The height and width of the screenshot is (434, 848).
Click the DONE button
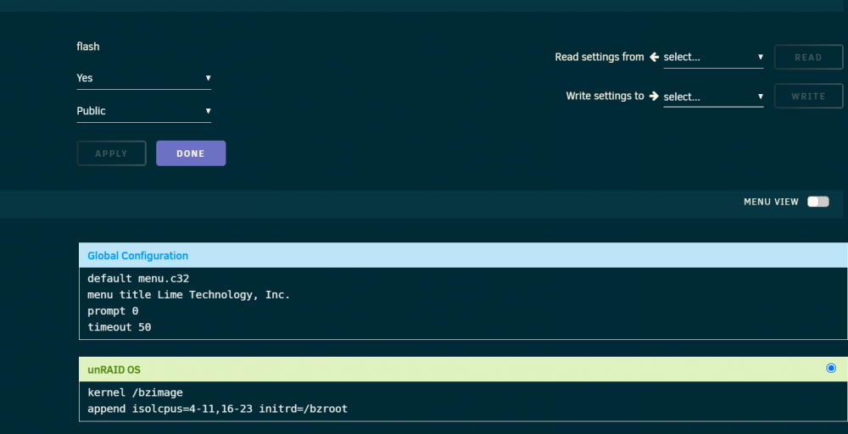click(191, 153)
